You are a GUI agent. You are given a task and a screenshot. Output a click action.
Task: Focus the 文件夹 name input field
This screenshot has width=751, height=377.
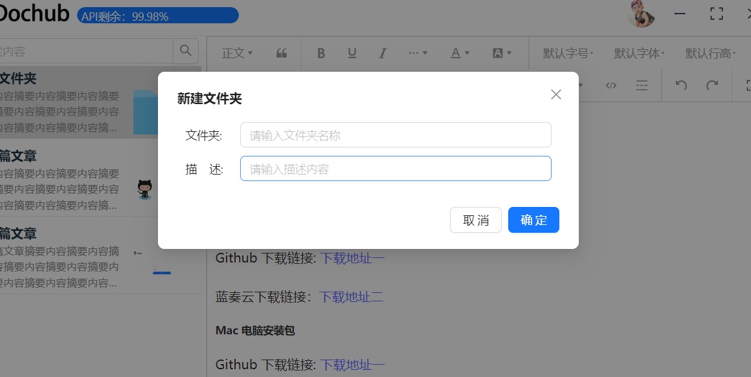tap(396, 135)
